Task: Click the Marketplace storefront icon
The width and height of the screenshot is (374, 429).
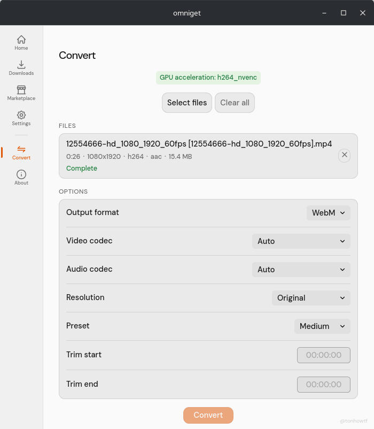Action: coord(21,90)
